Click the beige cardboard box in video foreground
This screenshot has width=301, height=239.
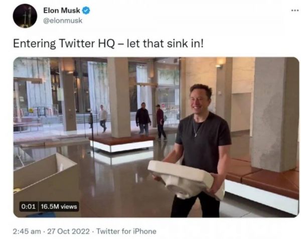(x=46, y=183)
